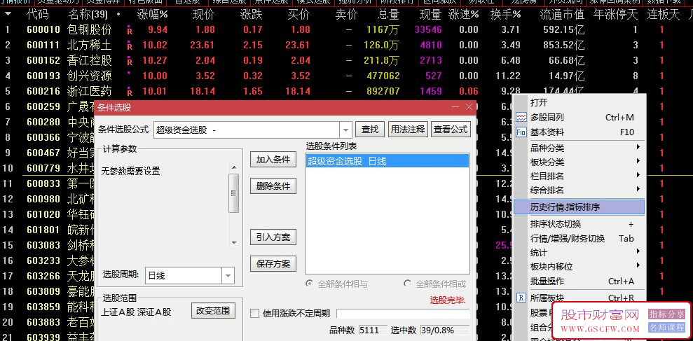This screenshot has width=693, height=341.
Task: Sort by 现价 column header
Action: click(204, 15)
